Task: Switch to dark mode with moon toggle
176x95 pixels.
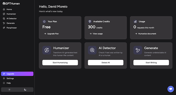Action: pyautogui.click(x=25, y=90)
